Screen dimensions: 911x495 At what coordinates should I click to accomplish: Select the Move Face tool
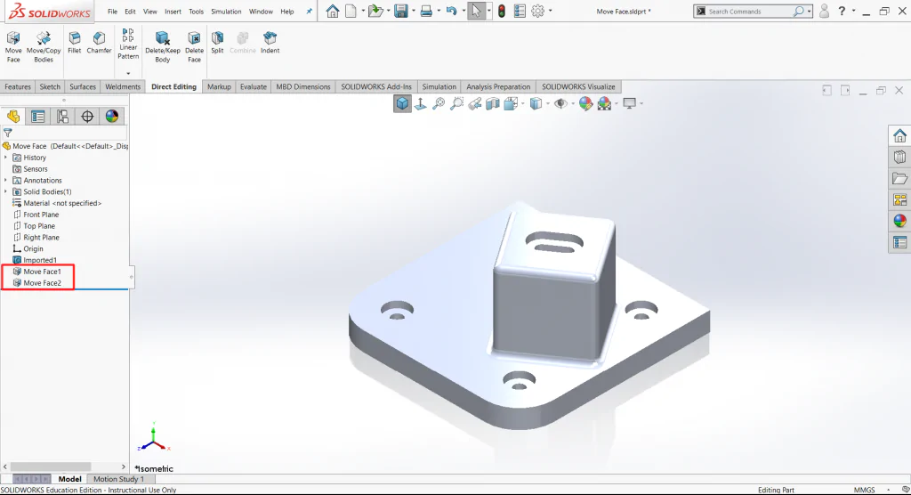(13, 46)
